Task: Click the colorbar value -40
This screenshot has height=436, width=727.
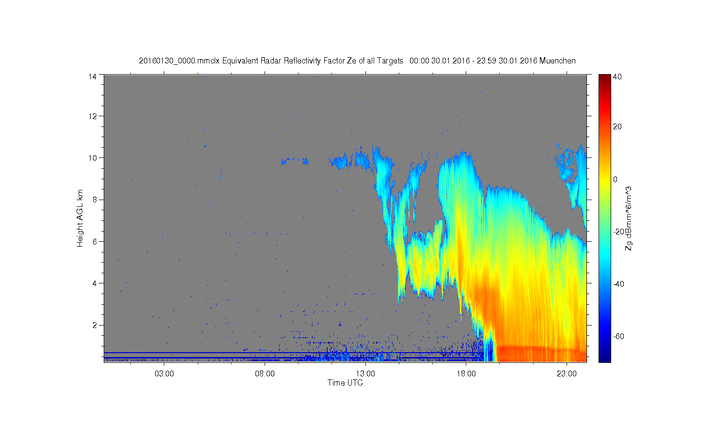Action: [x=619, y=284]
